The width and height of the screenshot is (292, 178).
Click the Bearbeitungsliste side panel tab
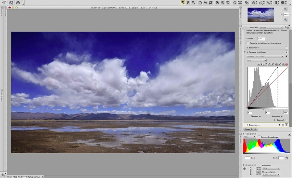click(240, 36)
